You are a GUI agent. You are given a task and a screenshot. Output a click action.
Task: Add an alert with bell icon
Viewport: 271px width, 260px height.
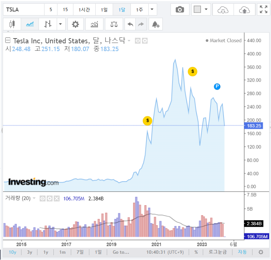pyautogui.click(x=156, y=24)
